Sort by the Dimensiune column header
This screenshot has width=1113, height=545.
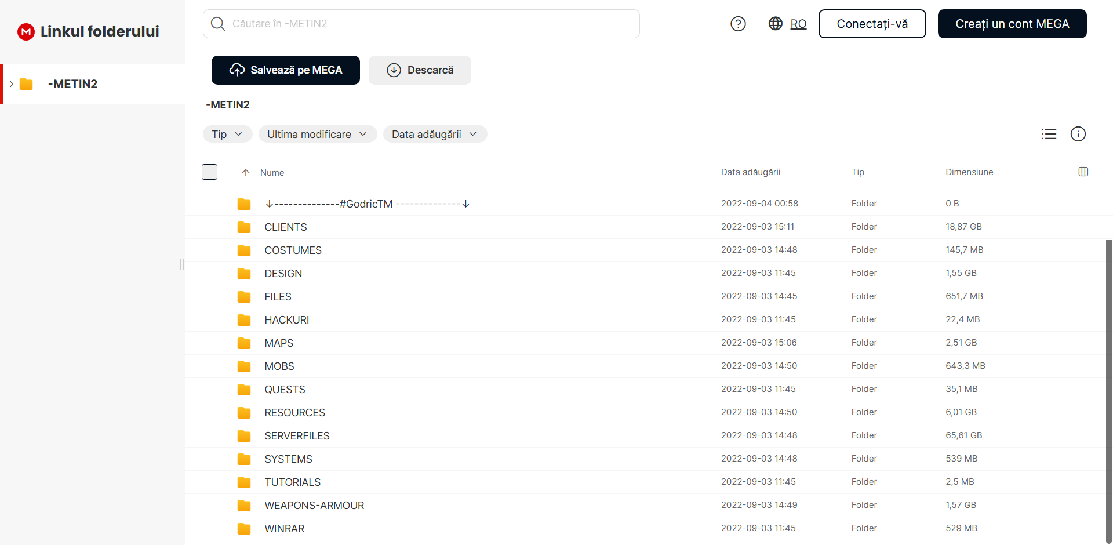tap(969, 172)
